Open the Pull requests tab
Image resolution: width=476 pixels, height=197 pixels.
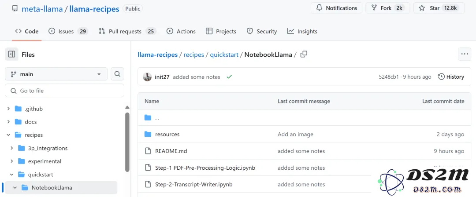coord(127,31)
